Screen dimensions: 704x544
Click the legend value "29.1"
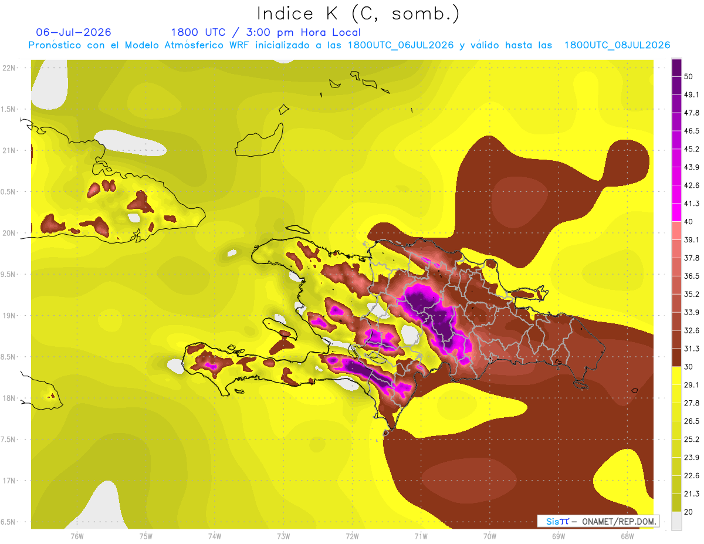[x=692, y=385]
